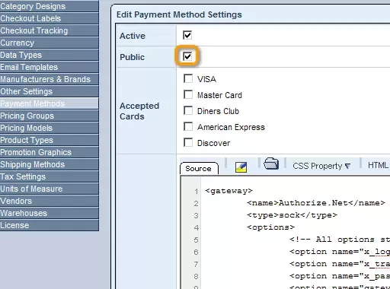This screenshot has width=390, height=289.
Task: Open Manufacturers & Brands section
Action: 50,79
